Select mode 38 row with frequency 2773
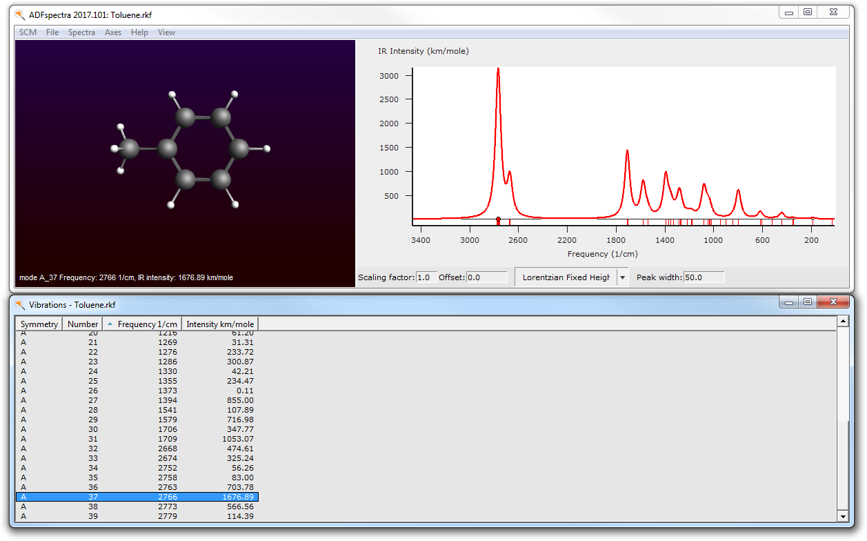Viewport: 867px width, 541px height. pos(137,506)
